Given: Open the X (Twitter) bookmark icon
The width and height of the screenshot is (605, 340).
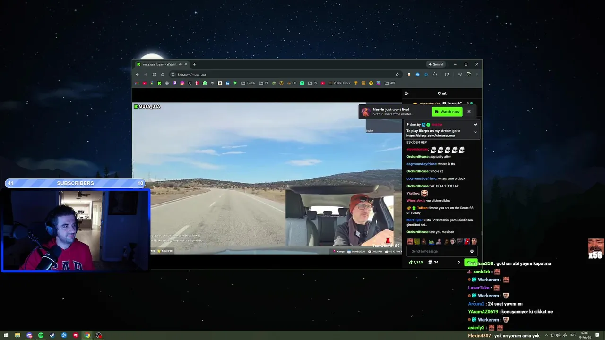Looking at the screenshot, I should click(190, 83).
